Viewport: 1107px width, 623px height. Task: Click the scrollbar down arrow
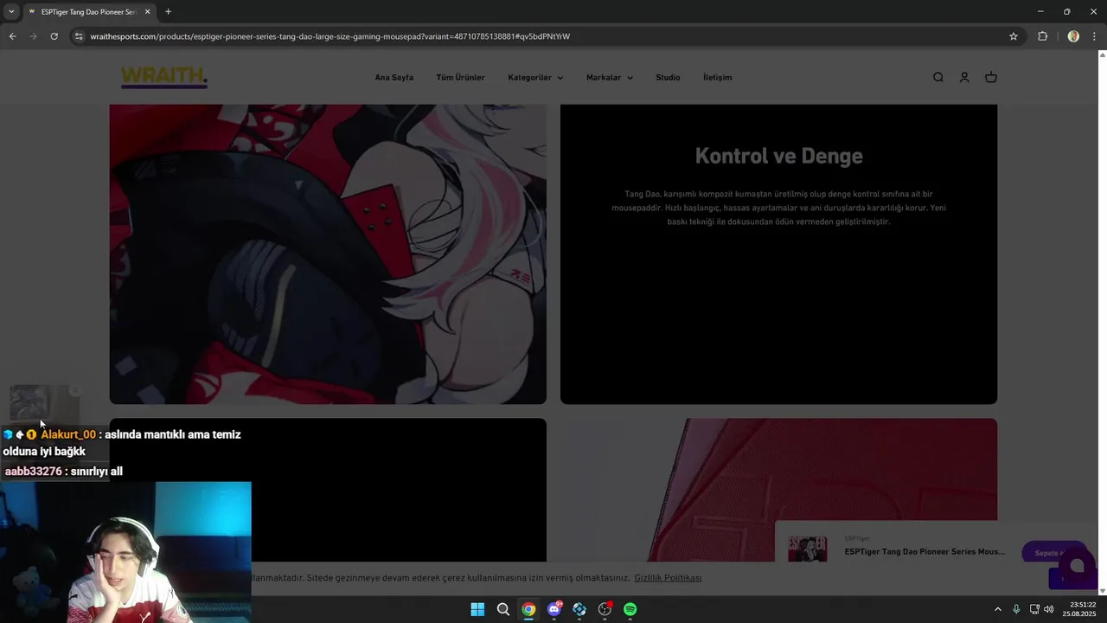1102,590
